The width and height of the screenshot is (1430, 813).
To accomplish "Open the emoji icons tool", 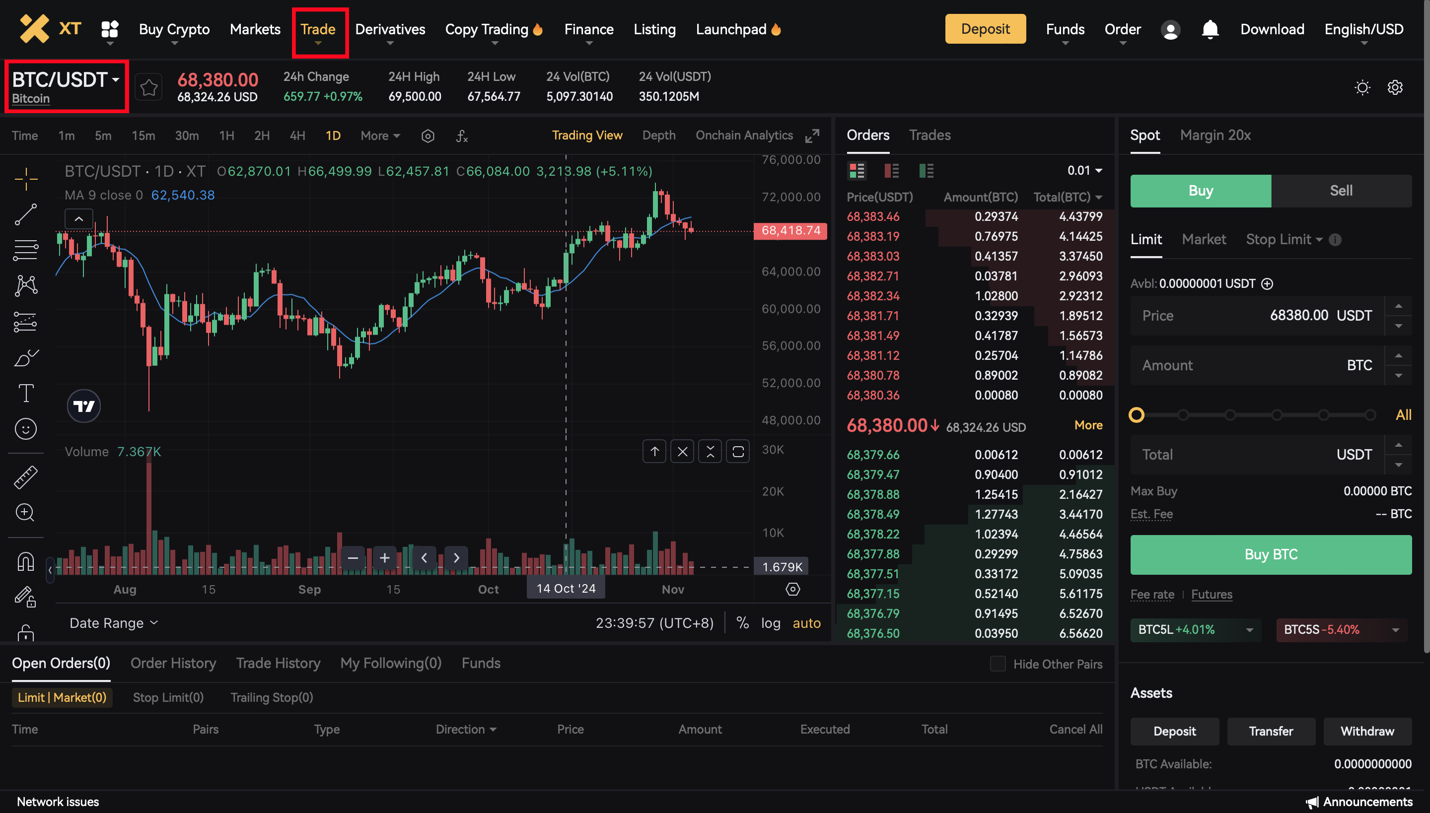I will pos(26,429).
